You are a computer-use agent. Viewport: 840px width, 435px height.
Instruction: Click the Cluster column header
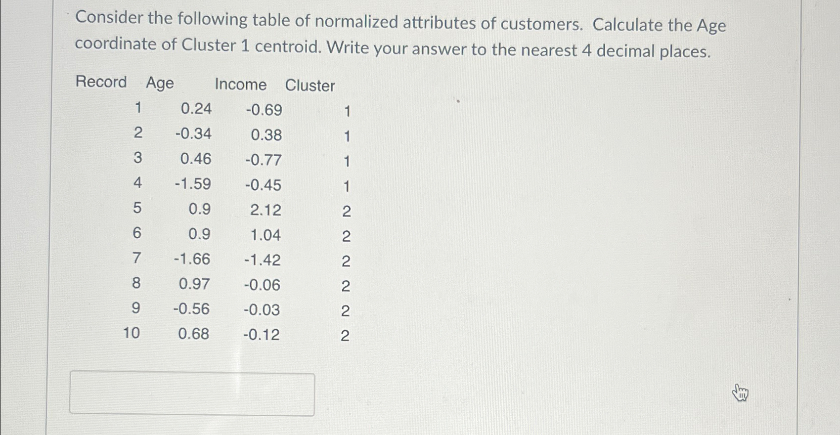click(x=310, y=86)
